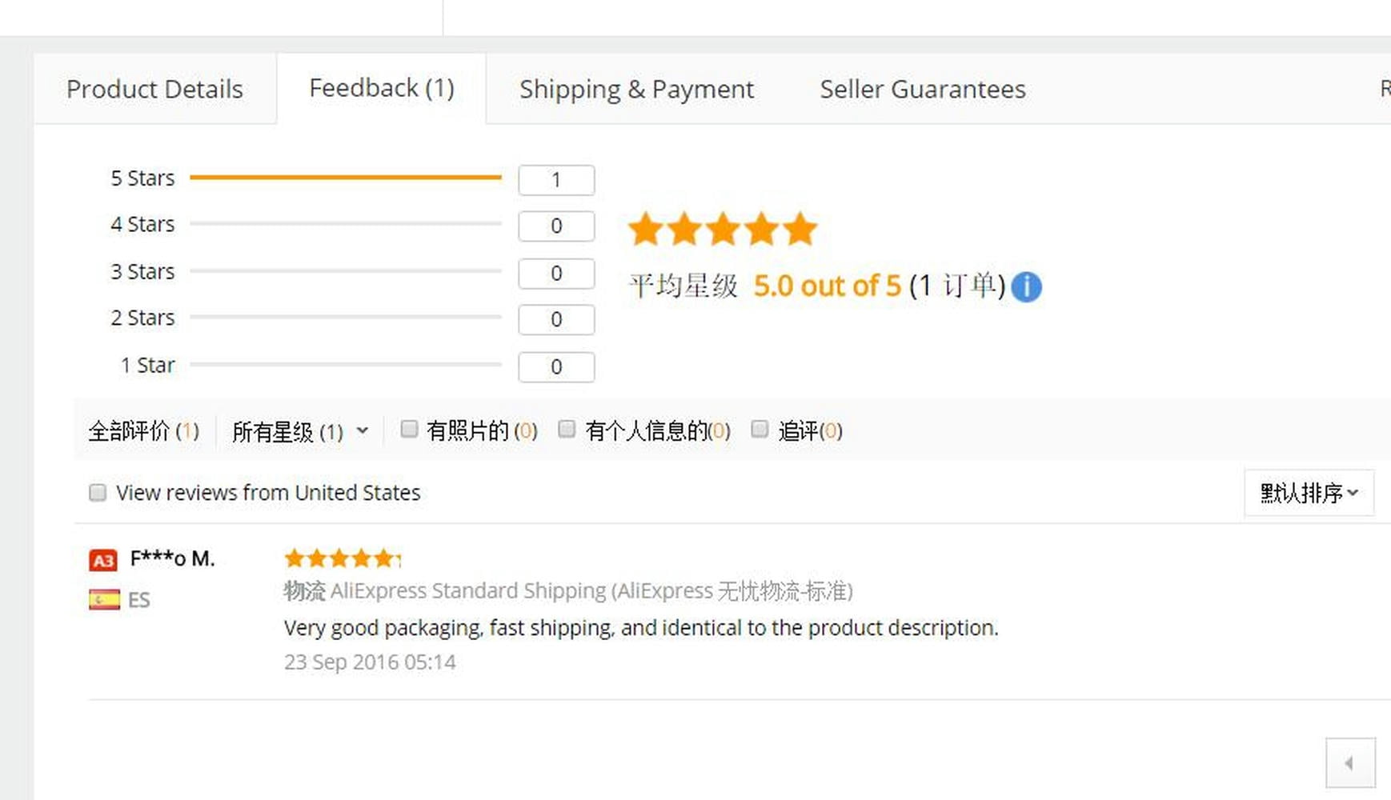Click the 物流 shipping label icon

coord(303,591)
